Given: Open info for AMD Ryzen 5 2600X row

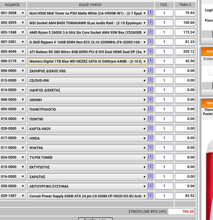Looking at the screenshot, I should 150,32.
